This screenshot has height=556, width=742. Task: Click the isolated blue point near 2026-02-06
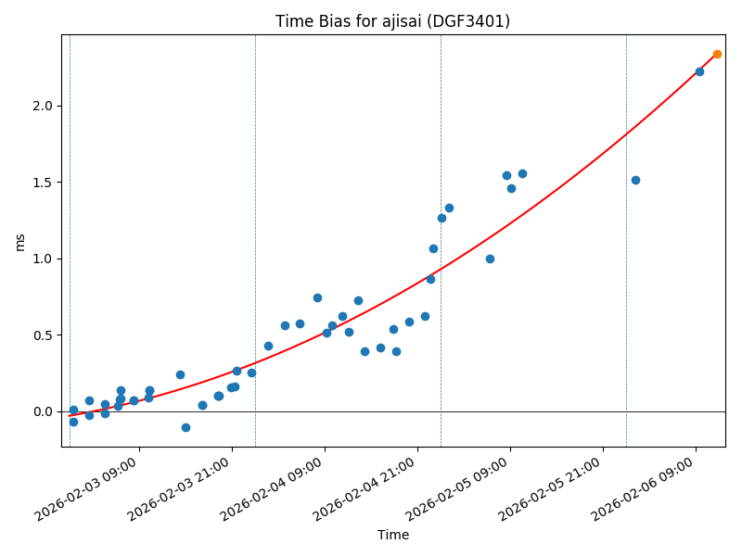click(x=635, y=180)
